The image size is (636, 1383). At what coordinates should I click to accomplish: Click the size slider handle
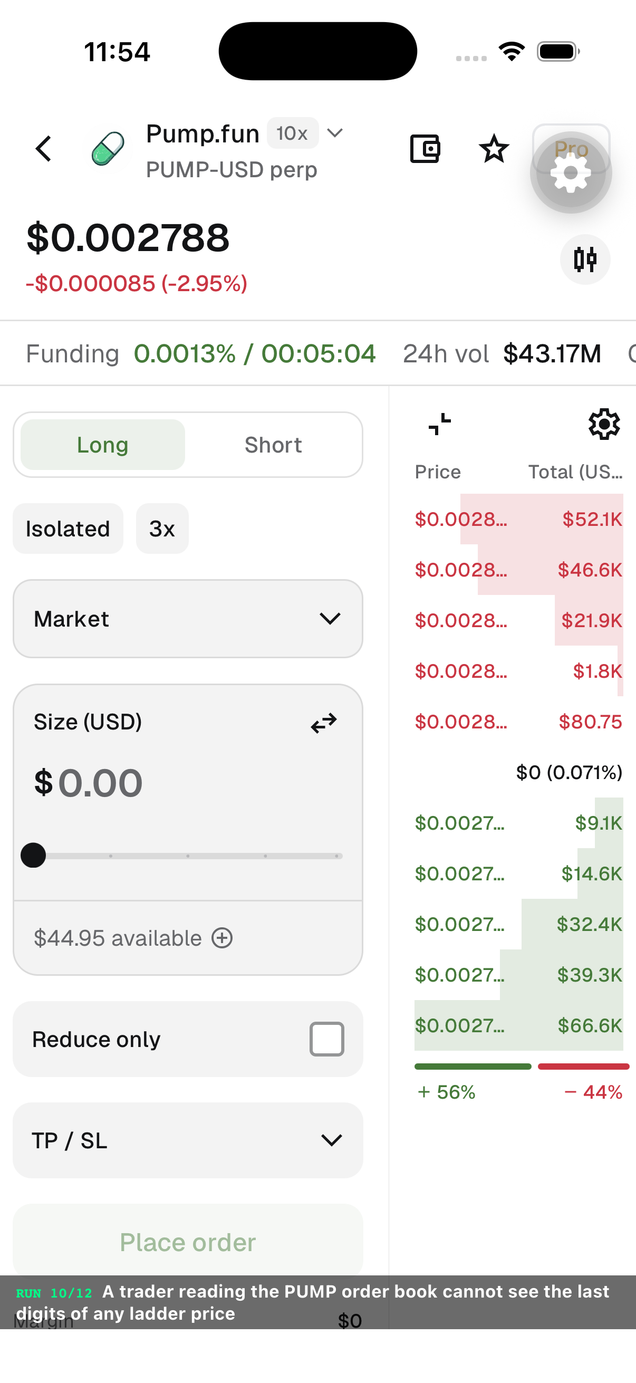(33, 855)
